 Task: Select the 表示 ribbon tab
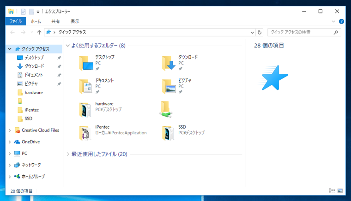pyautogui.click(x=75, y=22)
